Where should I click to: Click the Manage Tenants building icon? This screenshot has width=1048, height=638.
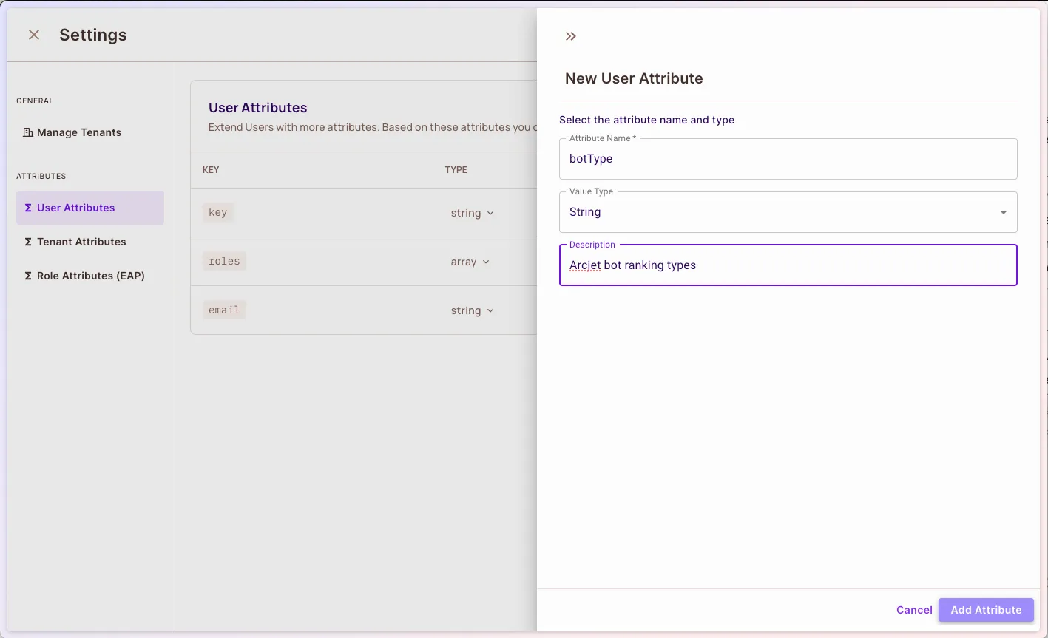pos(28,132)
